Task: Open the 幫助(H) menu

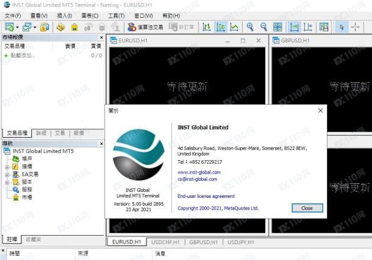Action: 171,16
